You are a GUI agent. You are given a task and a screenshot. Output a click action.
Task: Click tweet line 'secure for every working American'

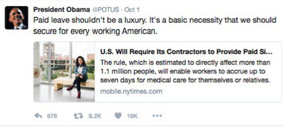click(95, 31)
